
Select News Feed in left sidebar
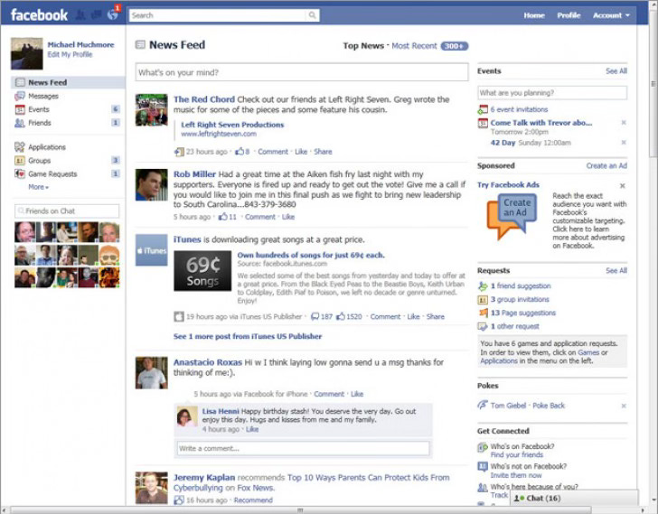coord(68,82)
